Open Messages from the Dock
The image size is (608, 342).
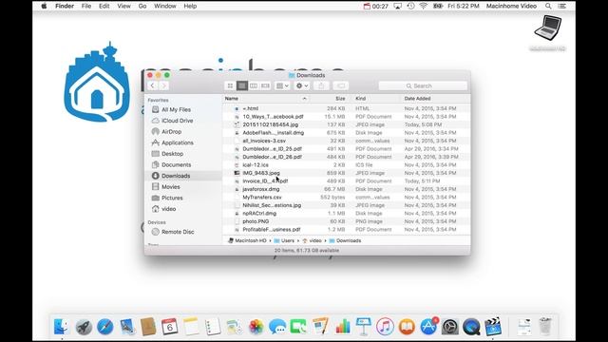tap(277, 327)
